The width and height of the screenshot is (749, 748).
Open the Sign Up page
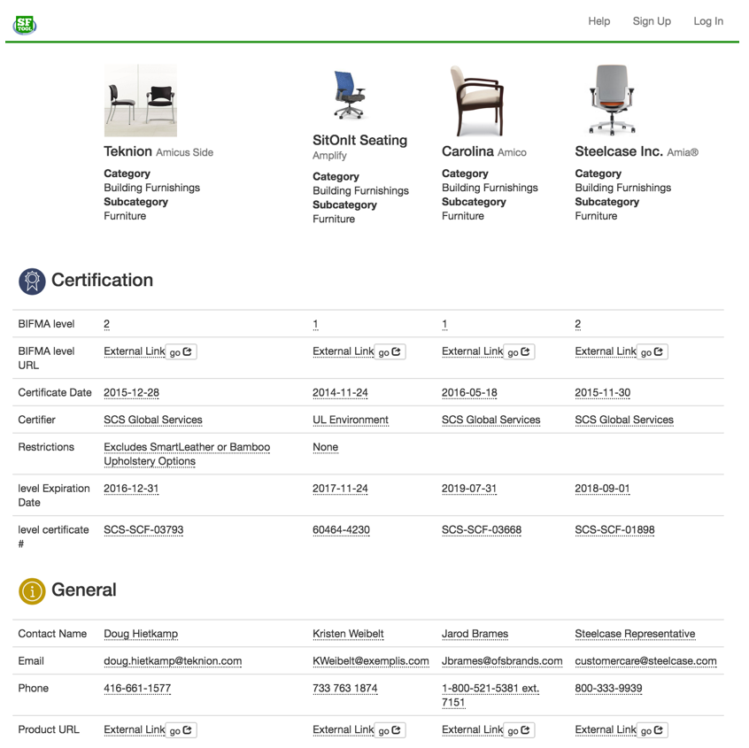pos(652,21)
